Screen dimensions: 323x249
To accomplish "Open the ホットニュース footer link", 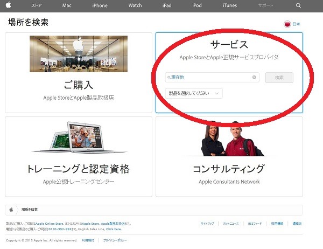I will (231, 224).
